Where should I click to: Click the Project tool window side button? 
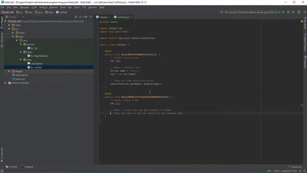pyautogui.click(x=2, y=23)
